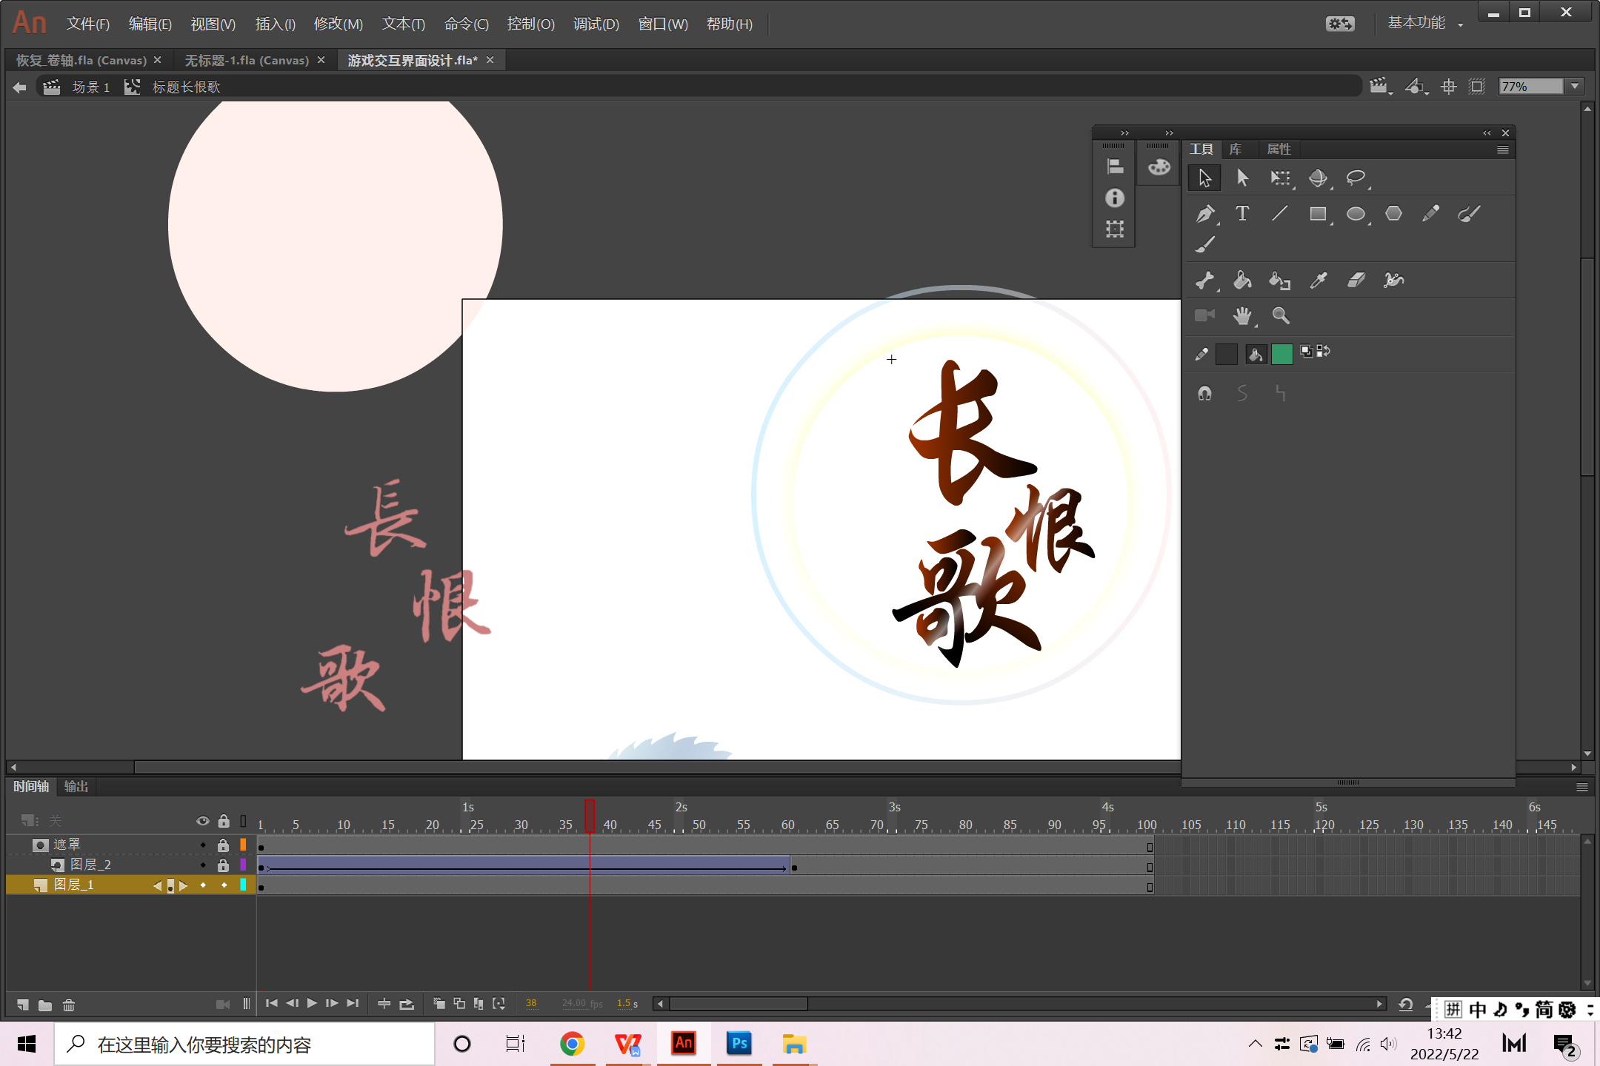This screenshot has height=1066, width=1600.
Task: Toggle lock on 遮罩 layer
Action: [x=223, y=845]
